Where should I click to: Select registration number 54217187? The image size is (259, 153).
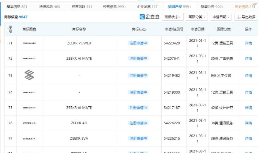(172, 108)
